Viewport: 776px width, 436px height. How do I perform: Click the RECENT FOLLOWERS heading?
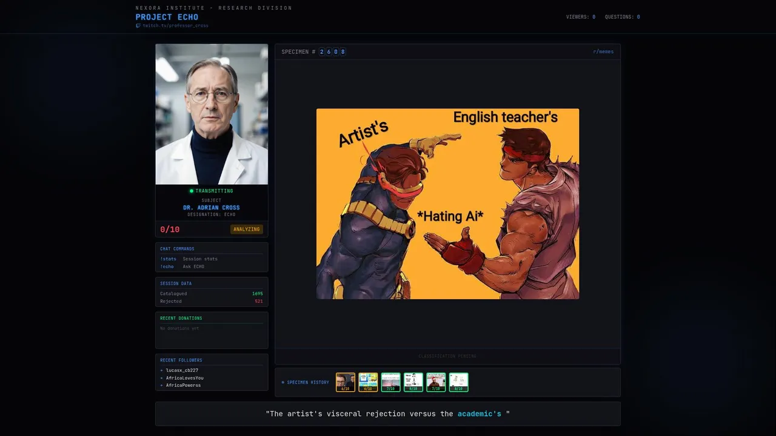tap(181, 360)
